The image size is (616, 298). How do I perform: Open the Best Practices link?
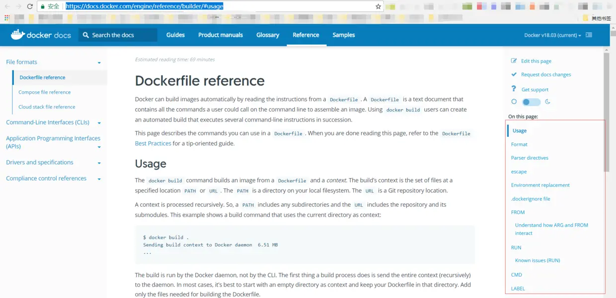153,143
